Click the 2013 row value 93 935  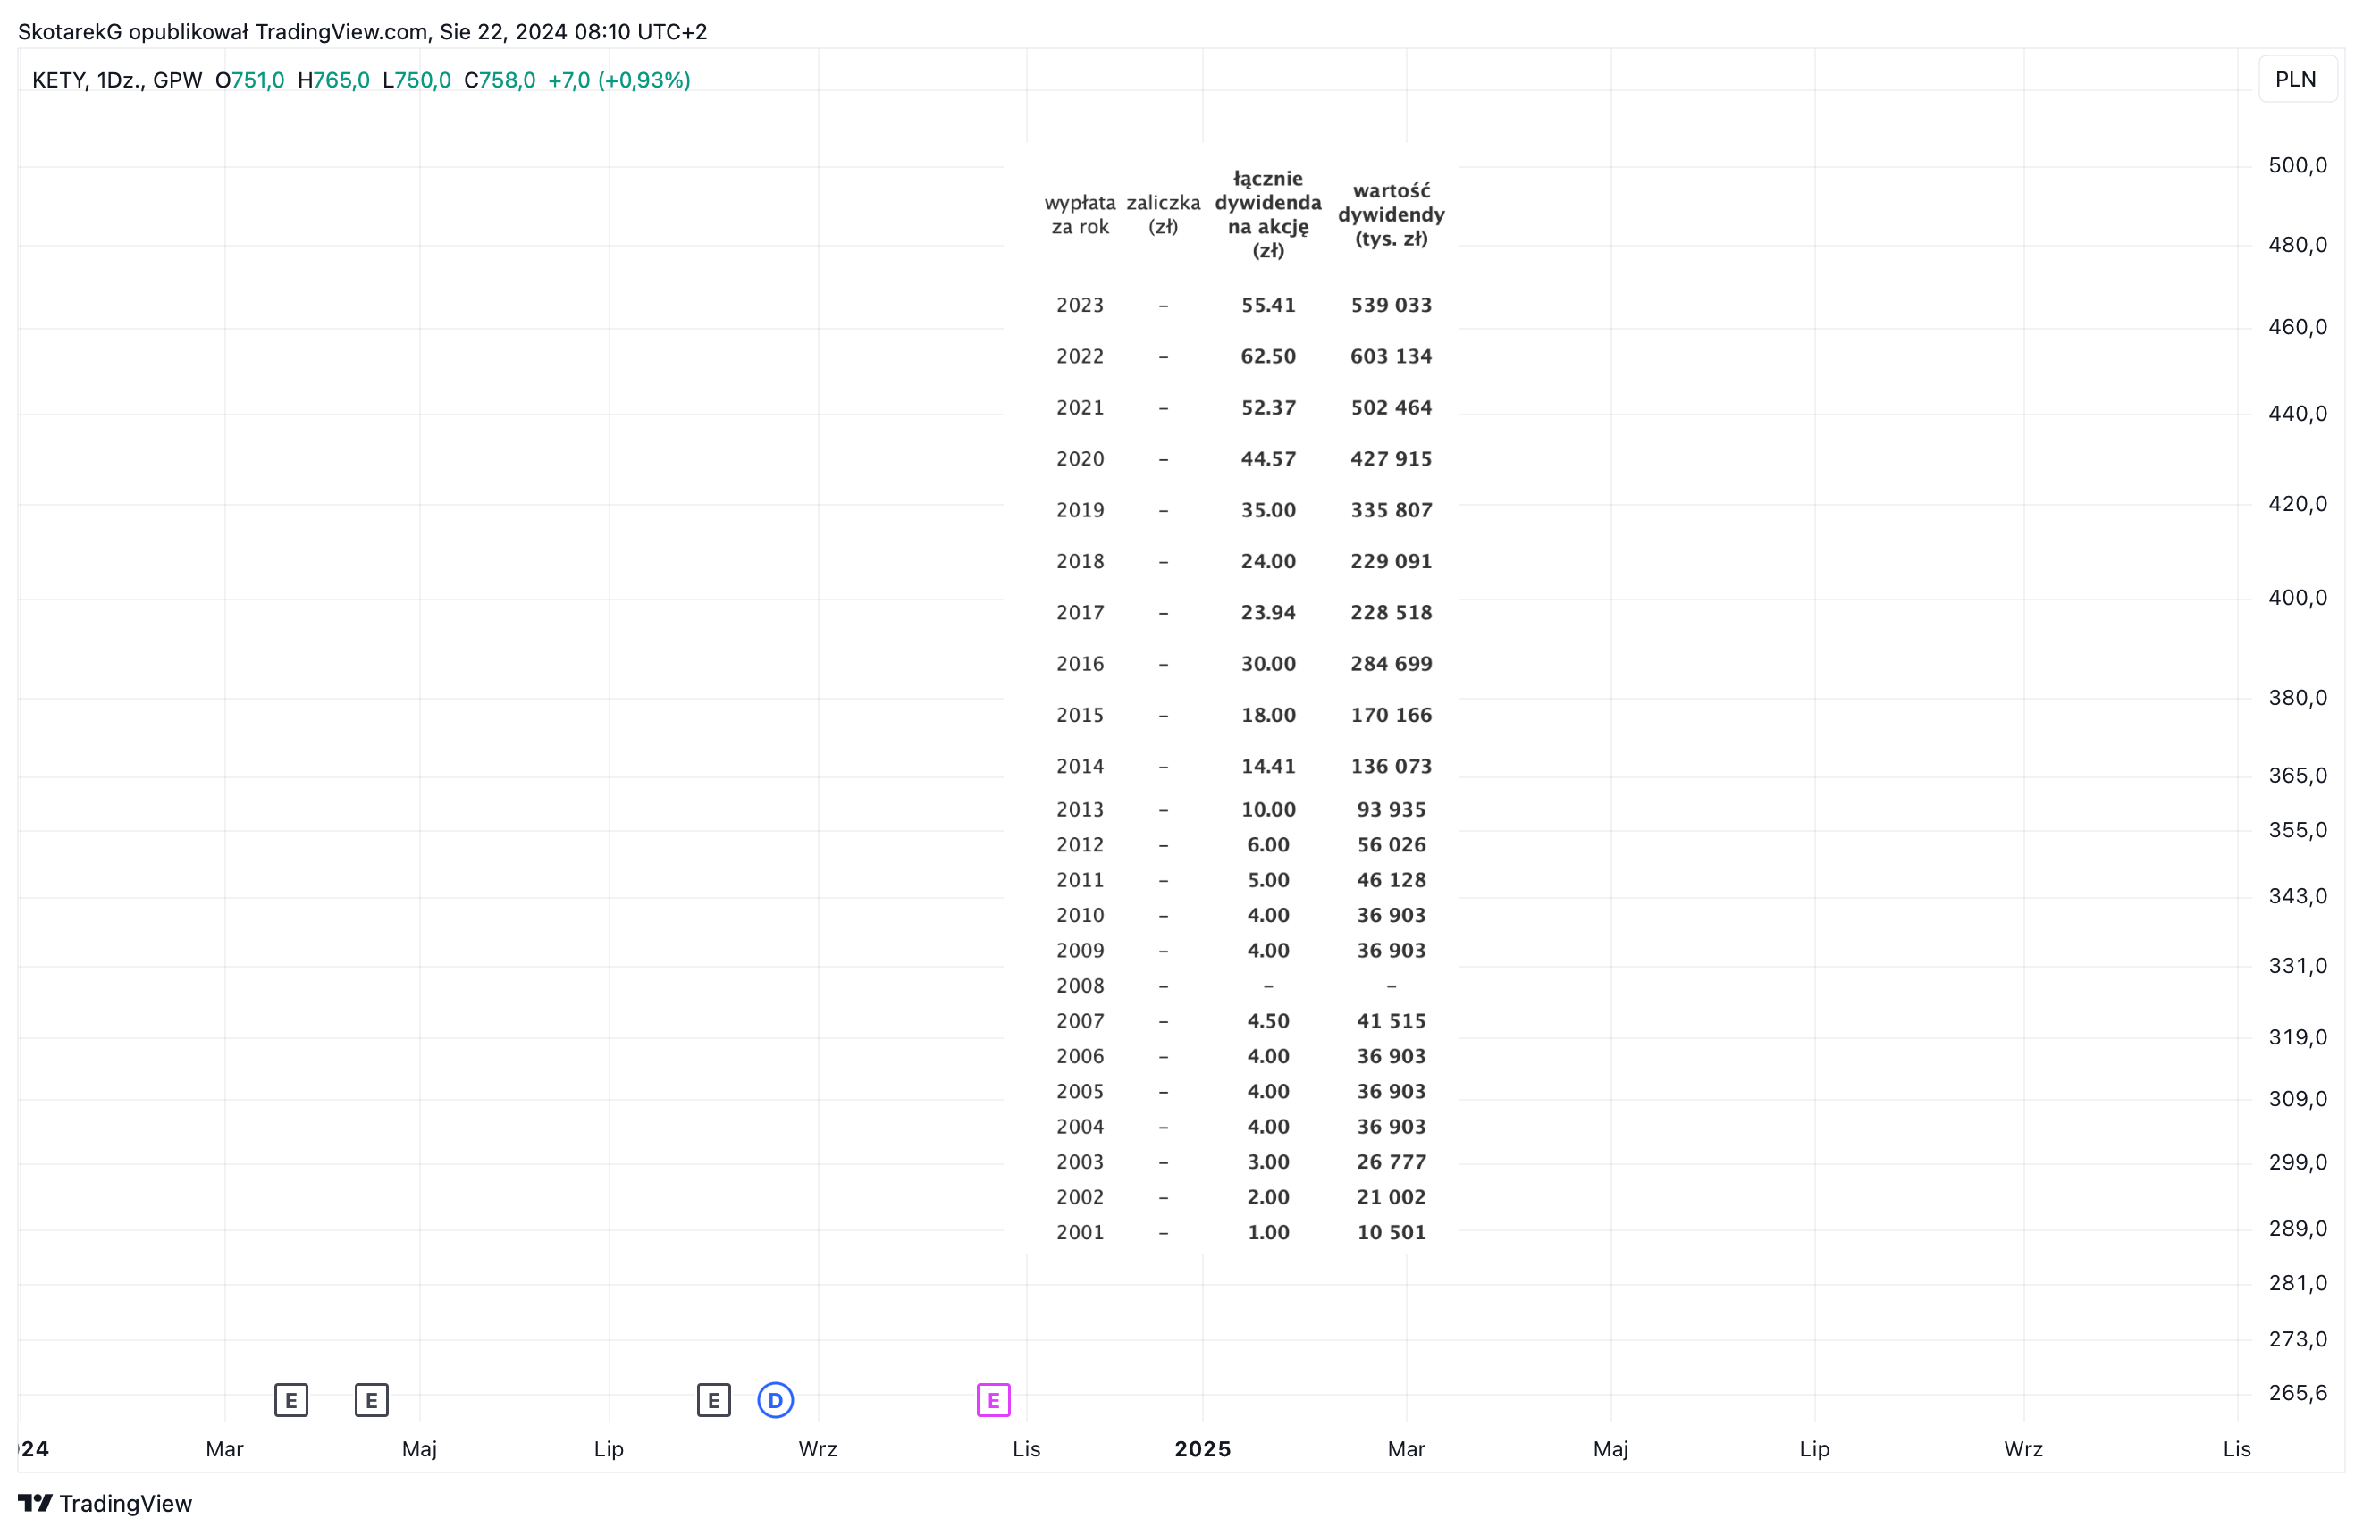1391,809
